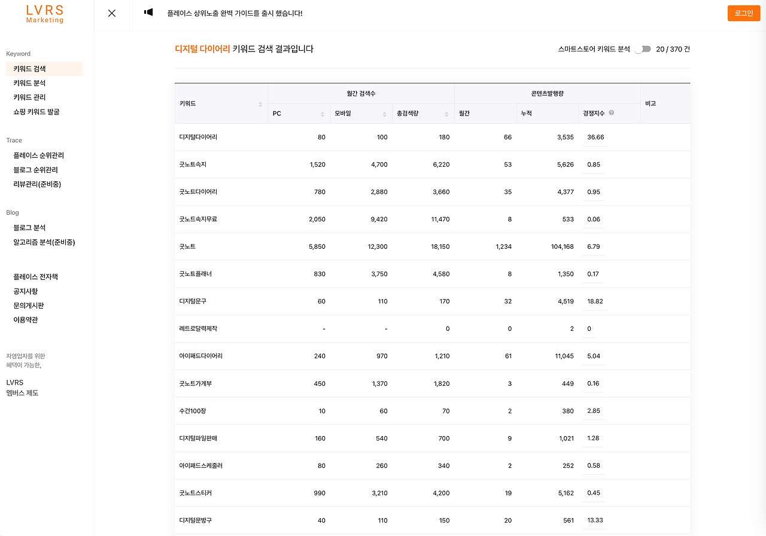Open 쇼핑 키워드 발굴 menu item
Screen dimensions: 766x536
[35, 112]
